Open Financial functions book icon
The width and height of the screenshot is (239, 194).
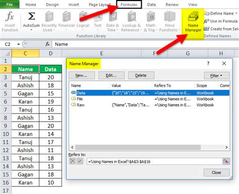pos(67,17)
